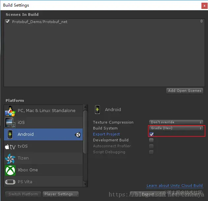The image size is (208, 201).
Task: Open the Build System Gradle dropdown
Action: point(176,128)
